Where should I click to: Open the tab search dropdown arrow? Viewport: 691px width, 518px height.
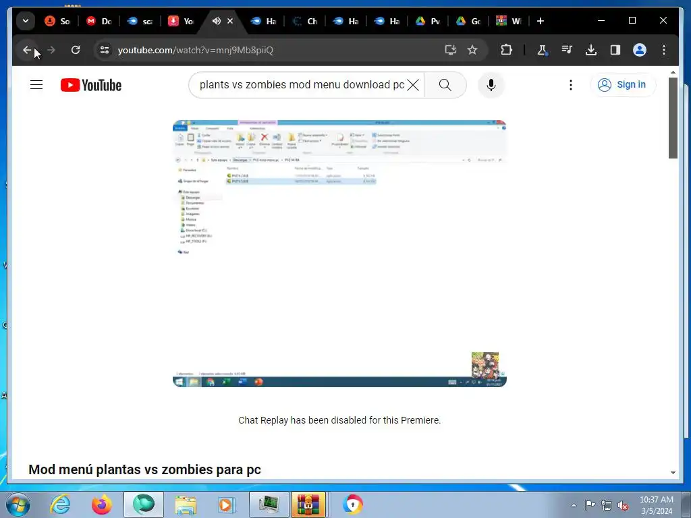tap(26, 21)
